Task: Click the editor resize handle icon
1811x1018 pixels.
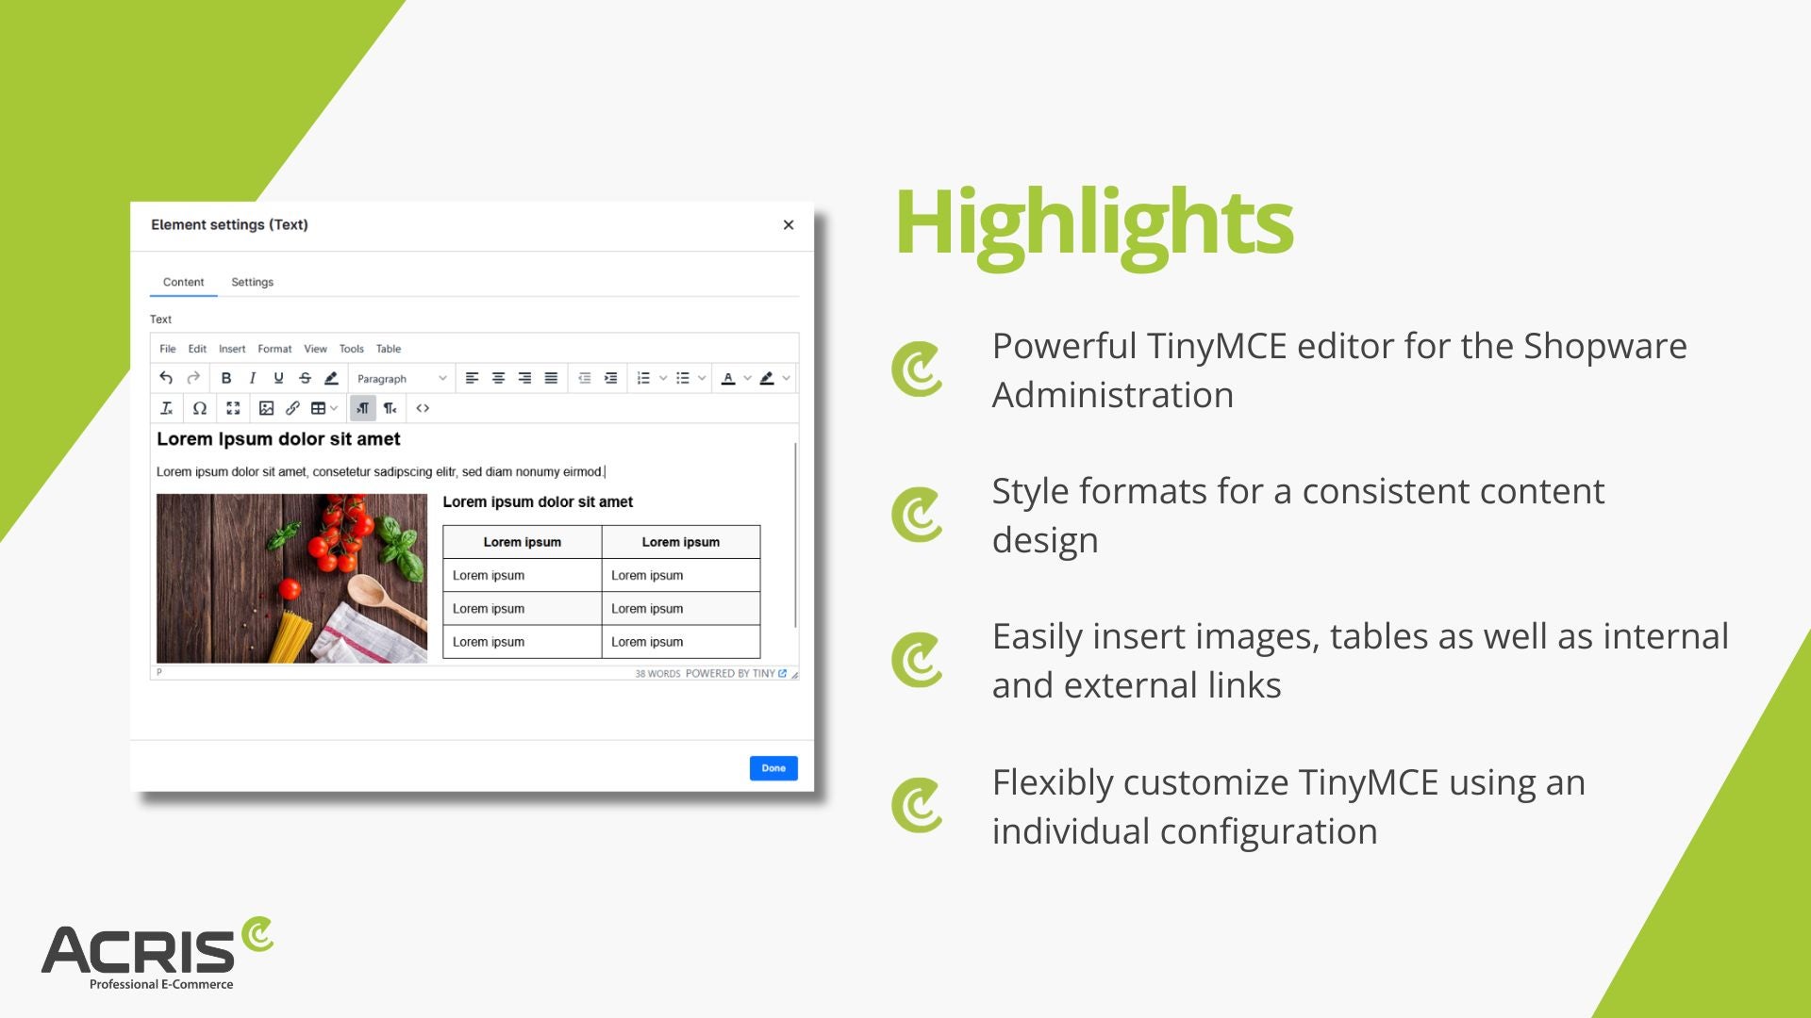Action: coord(794,674)
